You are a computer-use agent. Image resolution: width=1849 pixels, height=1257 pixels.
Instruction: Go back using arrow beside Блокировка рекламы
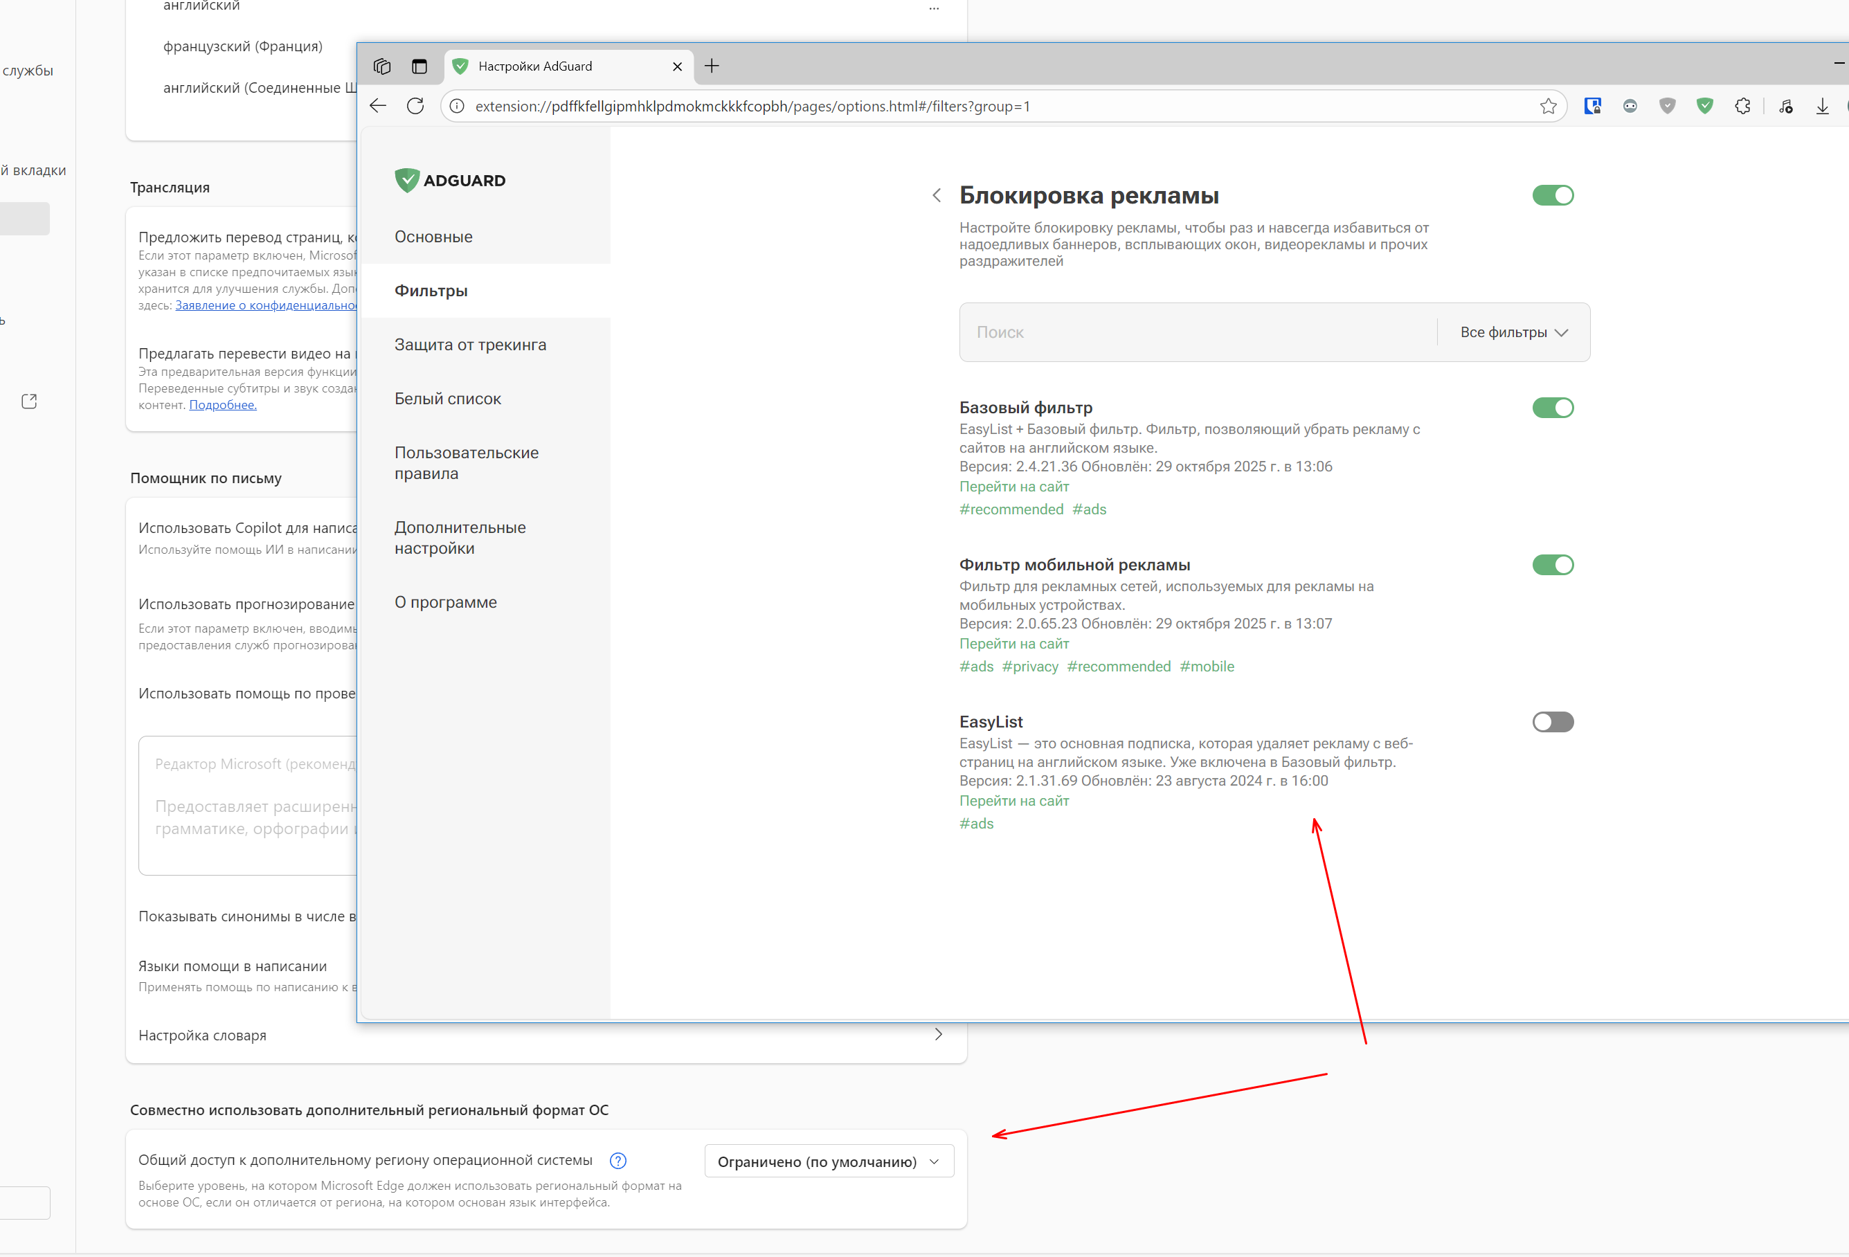pyautogui.click(x=937, y=195)
